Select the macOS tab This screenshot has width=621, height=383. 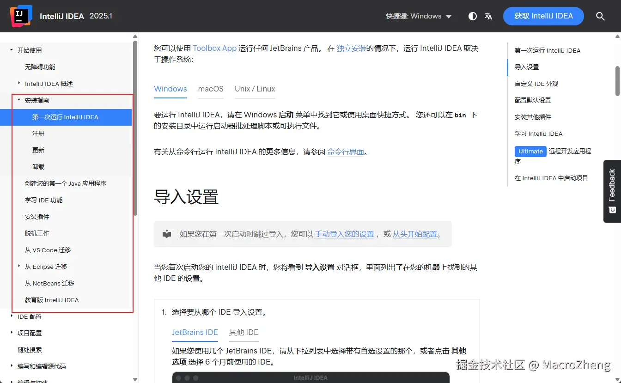[x=211, y=89]
